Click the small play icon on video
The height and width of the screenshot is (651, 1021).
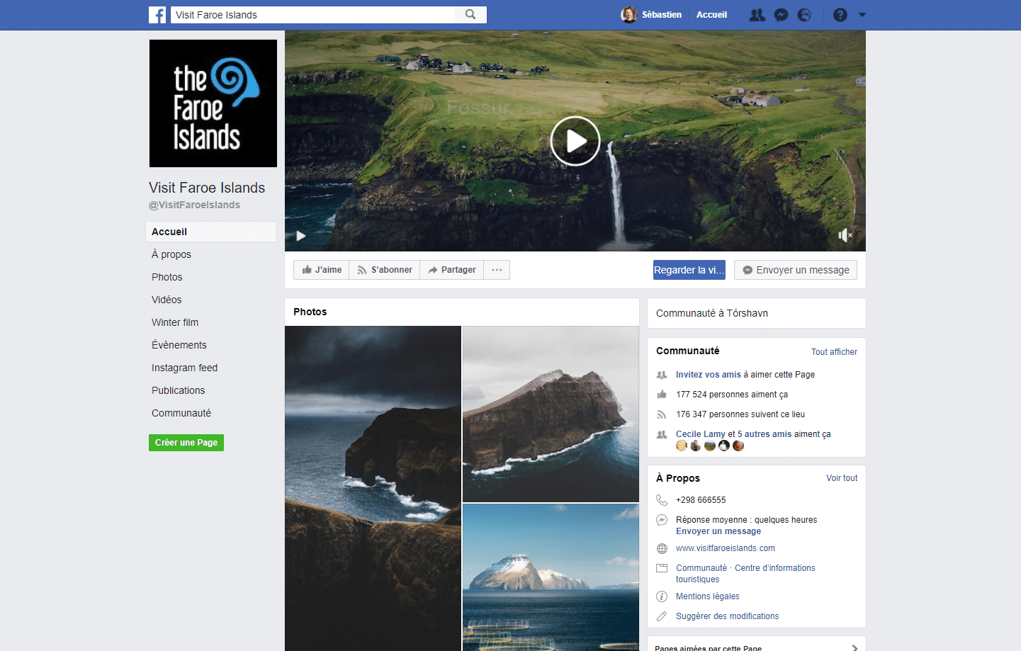tap(300, 236)
